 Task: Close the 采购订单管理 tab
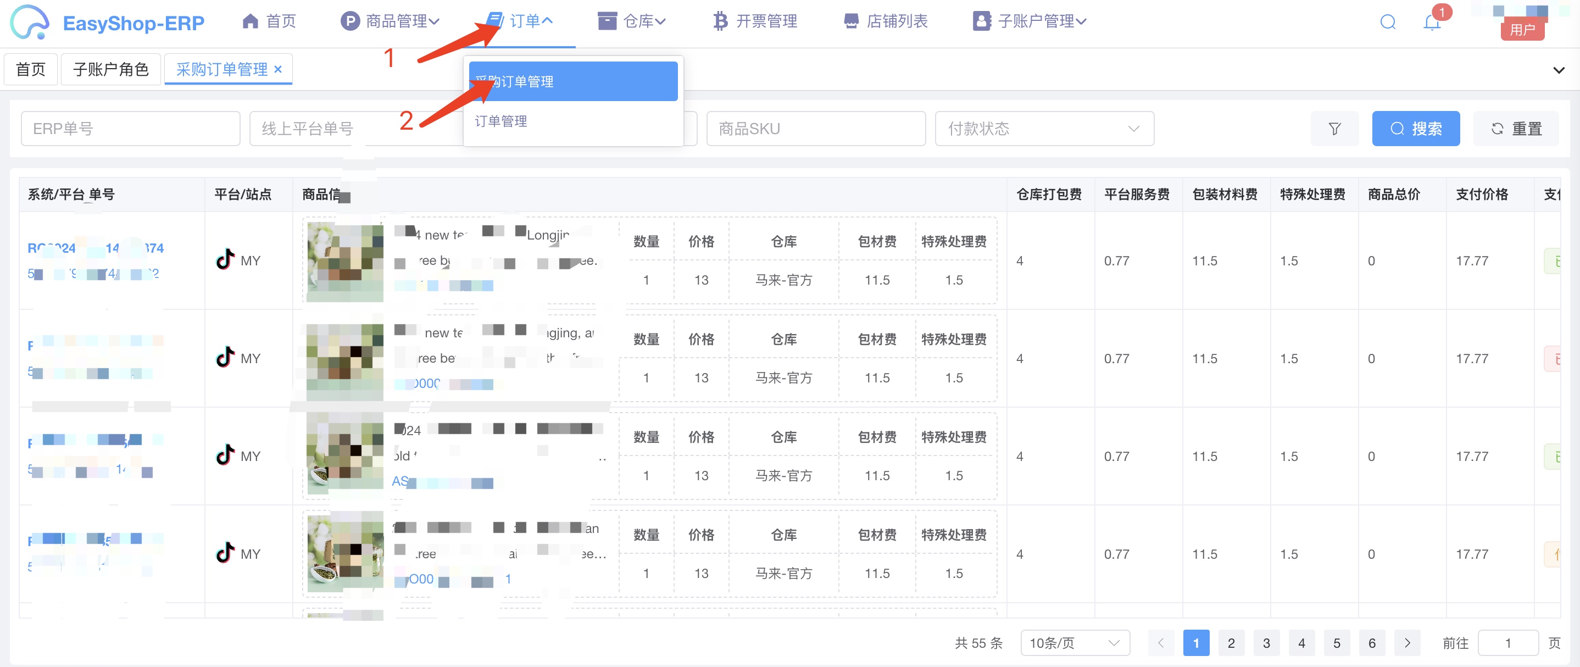[278, 69]
